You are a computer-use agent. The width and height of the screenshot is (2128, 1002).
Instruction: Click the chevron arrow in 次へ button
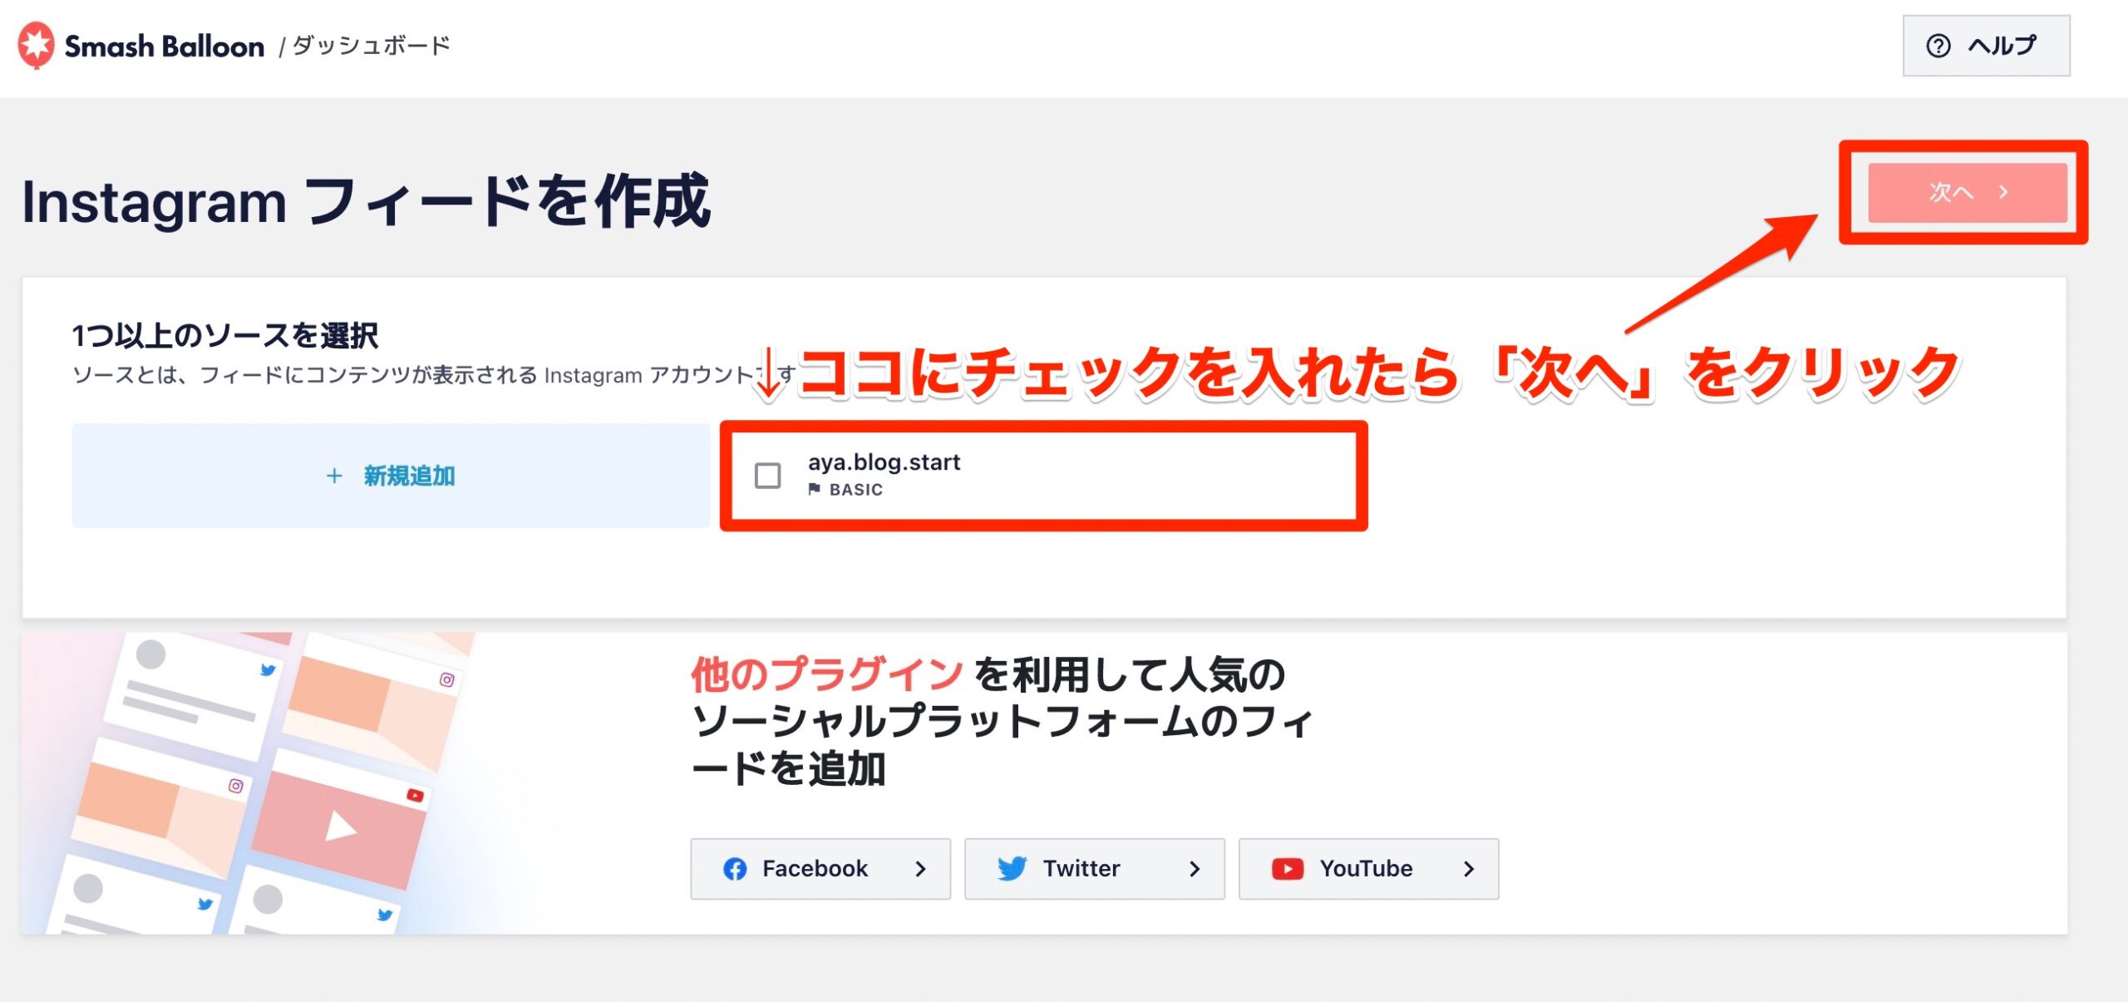pos(2003,192)
